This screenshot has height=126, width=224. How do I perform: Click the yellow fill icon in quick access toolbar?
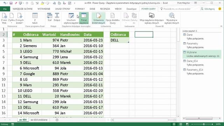(x=42, y=3)
